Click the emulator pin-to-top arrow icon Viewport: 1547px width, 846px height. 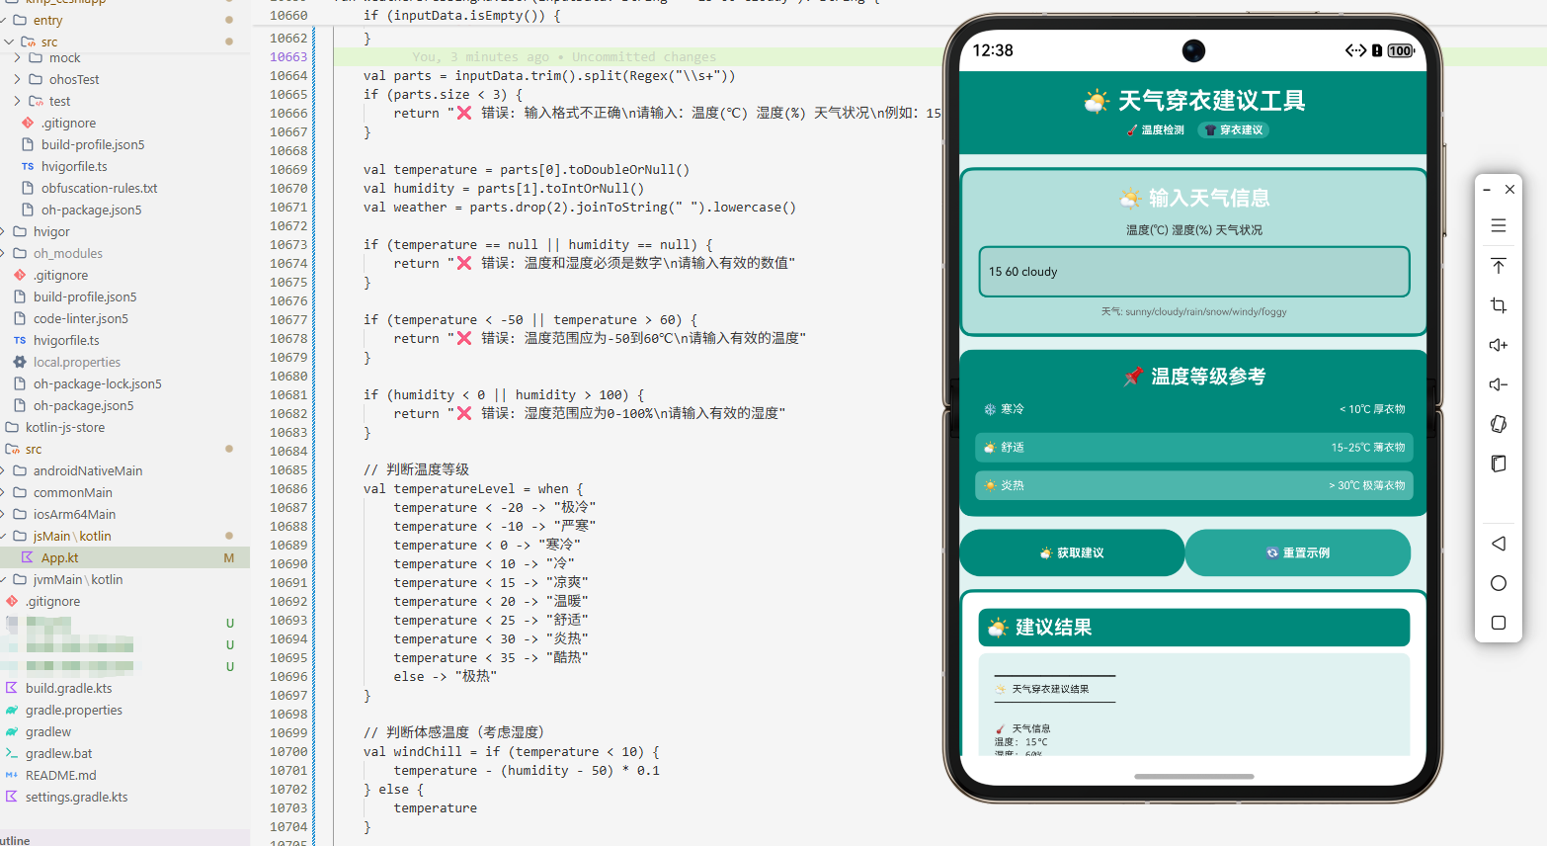(x=1499, y=266)
